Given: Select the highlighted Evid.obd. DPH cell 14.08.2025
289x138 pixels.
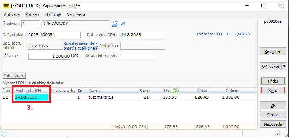Looking at the screenshot, I should [32, 97].
